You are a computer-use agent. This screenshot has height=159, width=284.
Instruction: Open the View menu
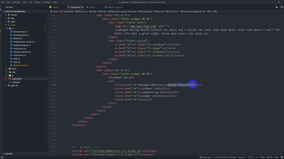point(25,2)
